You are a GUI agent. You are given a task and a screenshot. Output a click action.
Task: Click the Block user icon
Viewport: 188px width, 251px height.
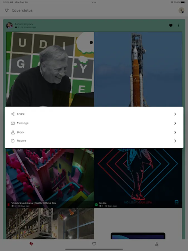13,132
